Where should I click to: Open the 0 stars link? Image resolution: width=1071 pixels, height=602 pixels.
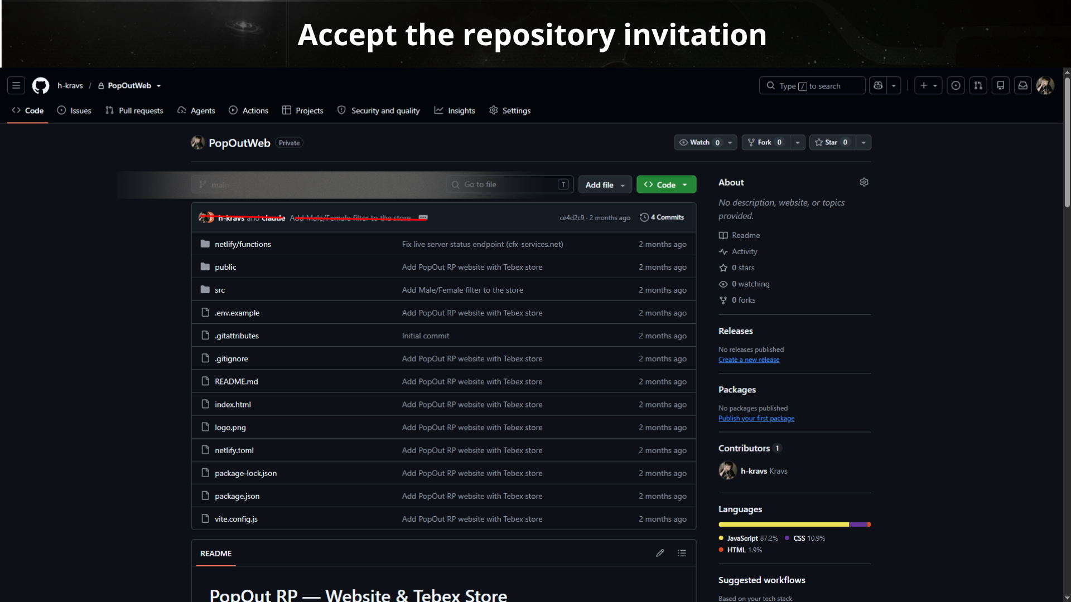pyautogui.click(x=737, y=268)
